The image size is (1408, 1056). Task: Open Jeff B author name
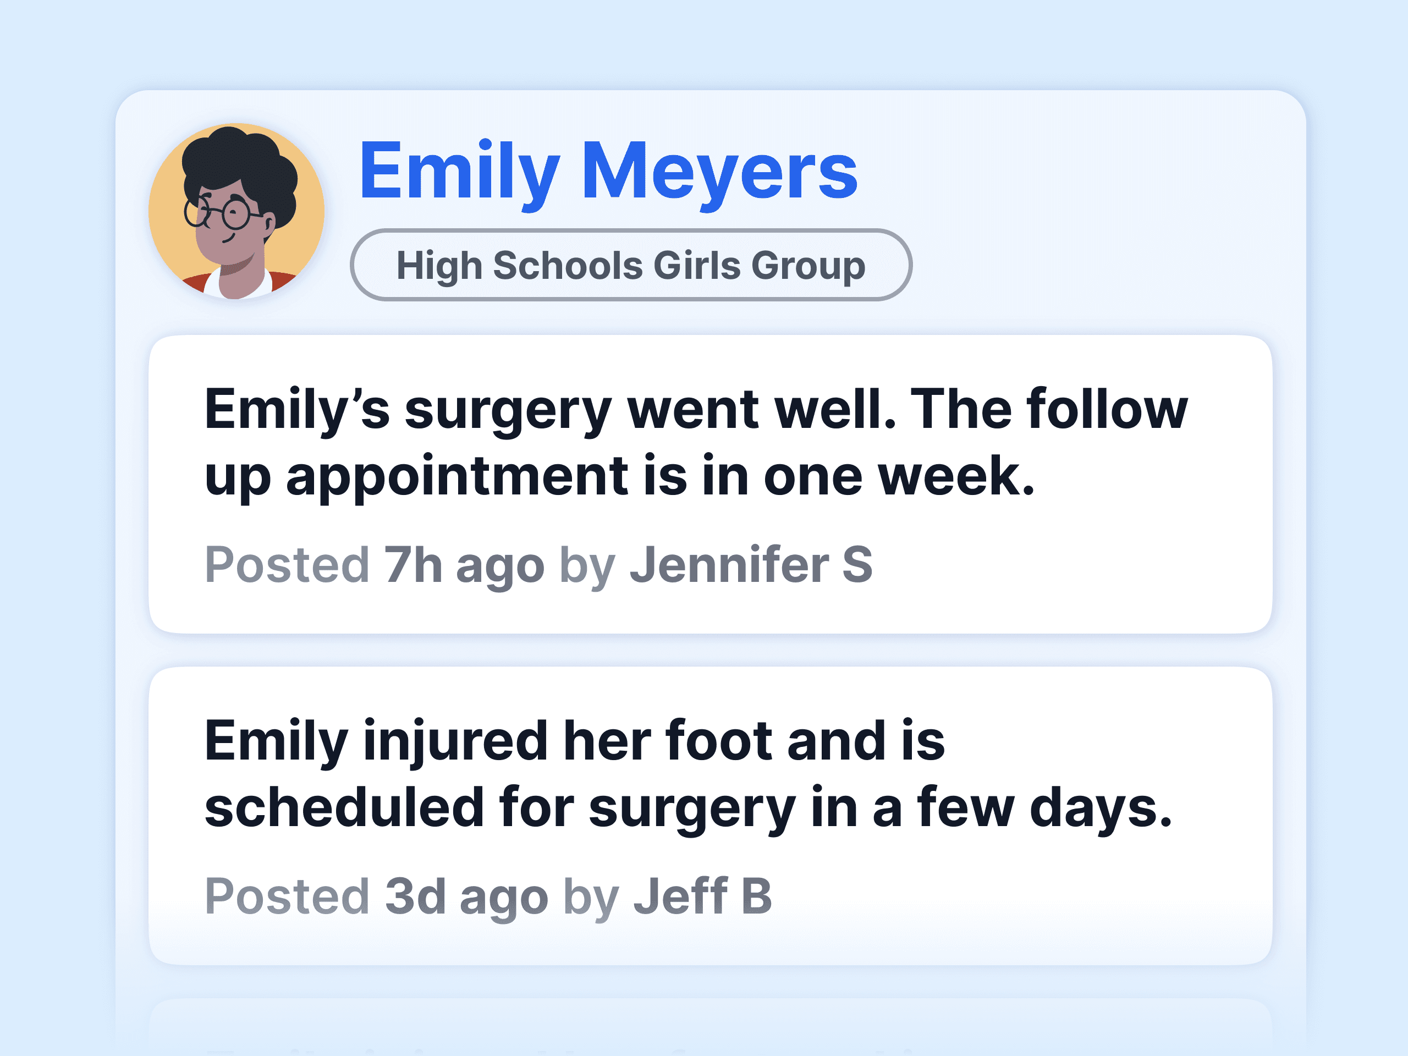(702, 897)
